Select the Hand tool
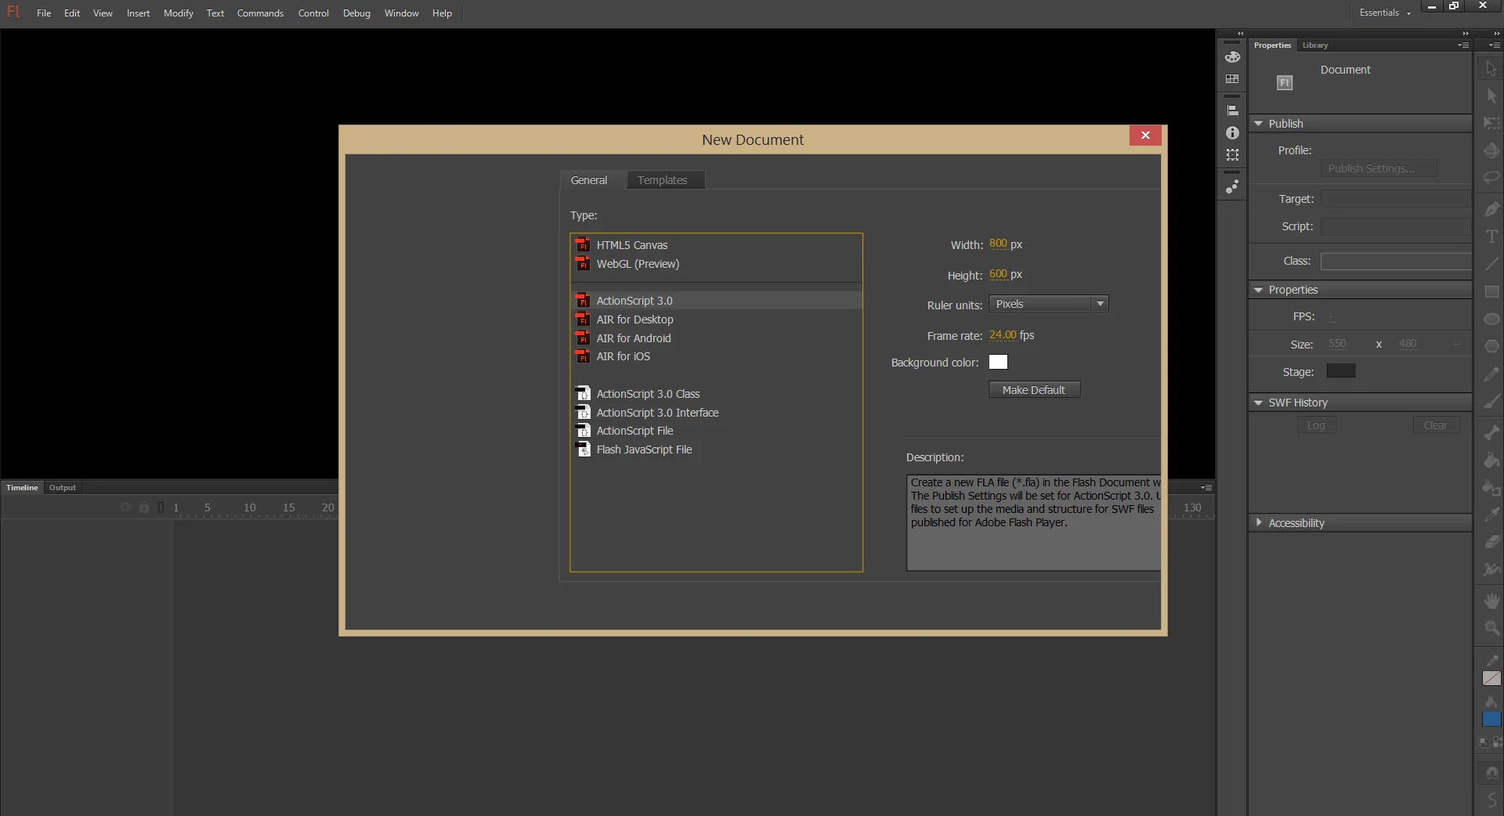Screen dimensions: 1504x816 click(x=1491, y=601)
